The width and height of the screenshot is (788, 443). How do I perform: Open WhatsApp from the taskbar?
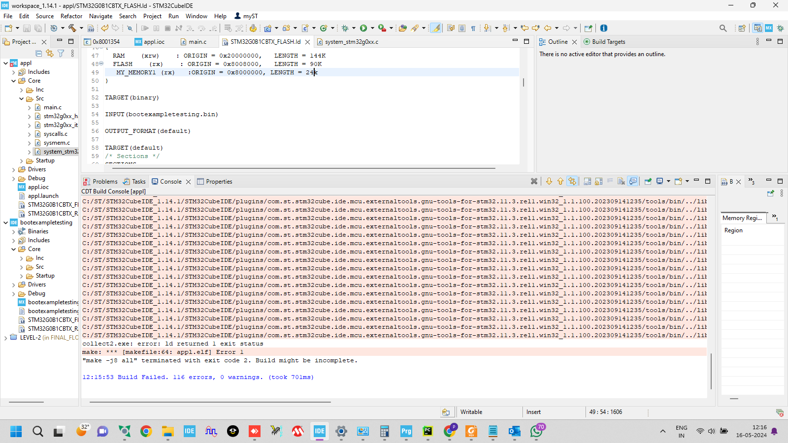click(537, 431)
